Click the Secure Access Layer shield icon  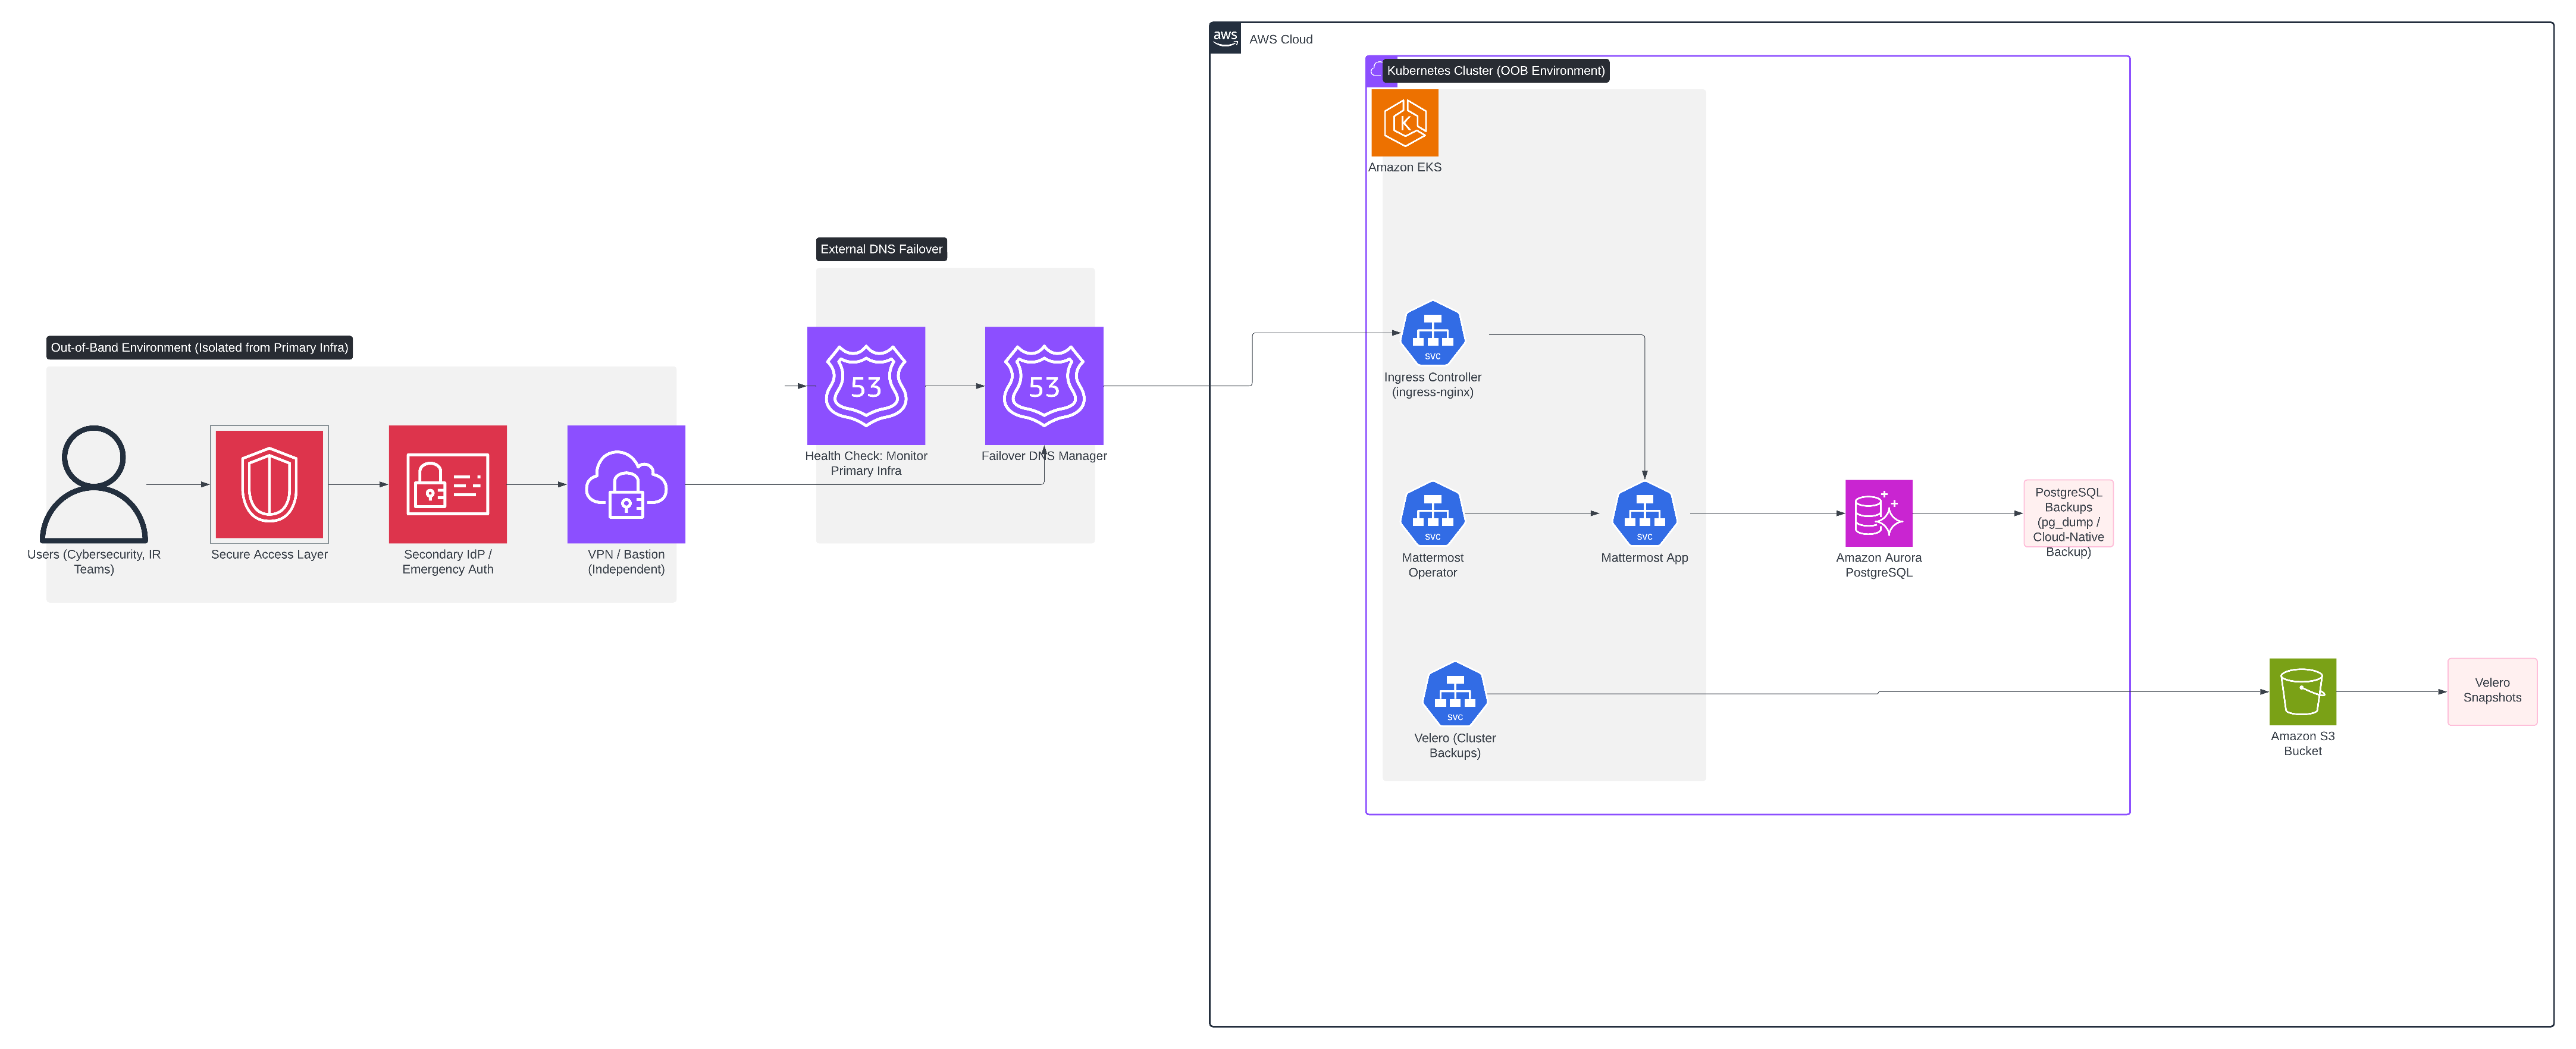(268, 485)
